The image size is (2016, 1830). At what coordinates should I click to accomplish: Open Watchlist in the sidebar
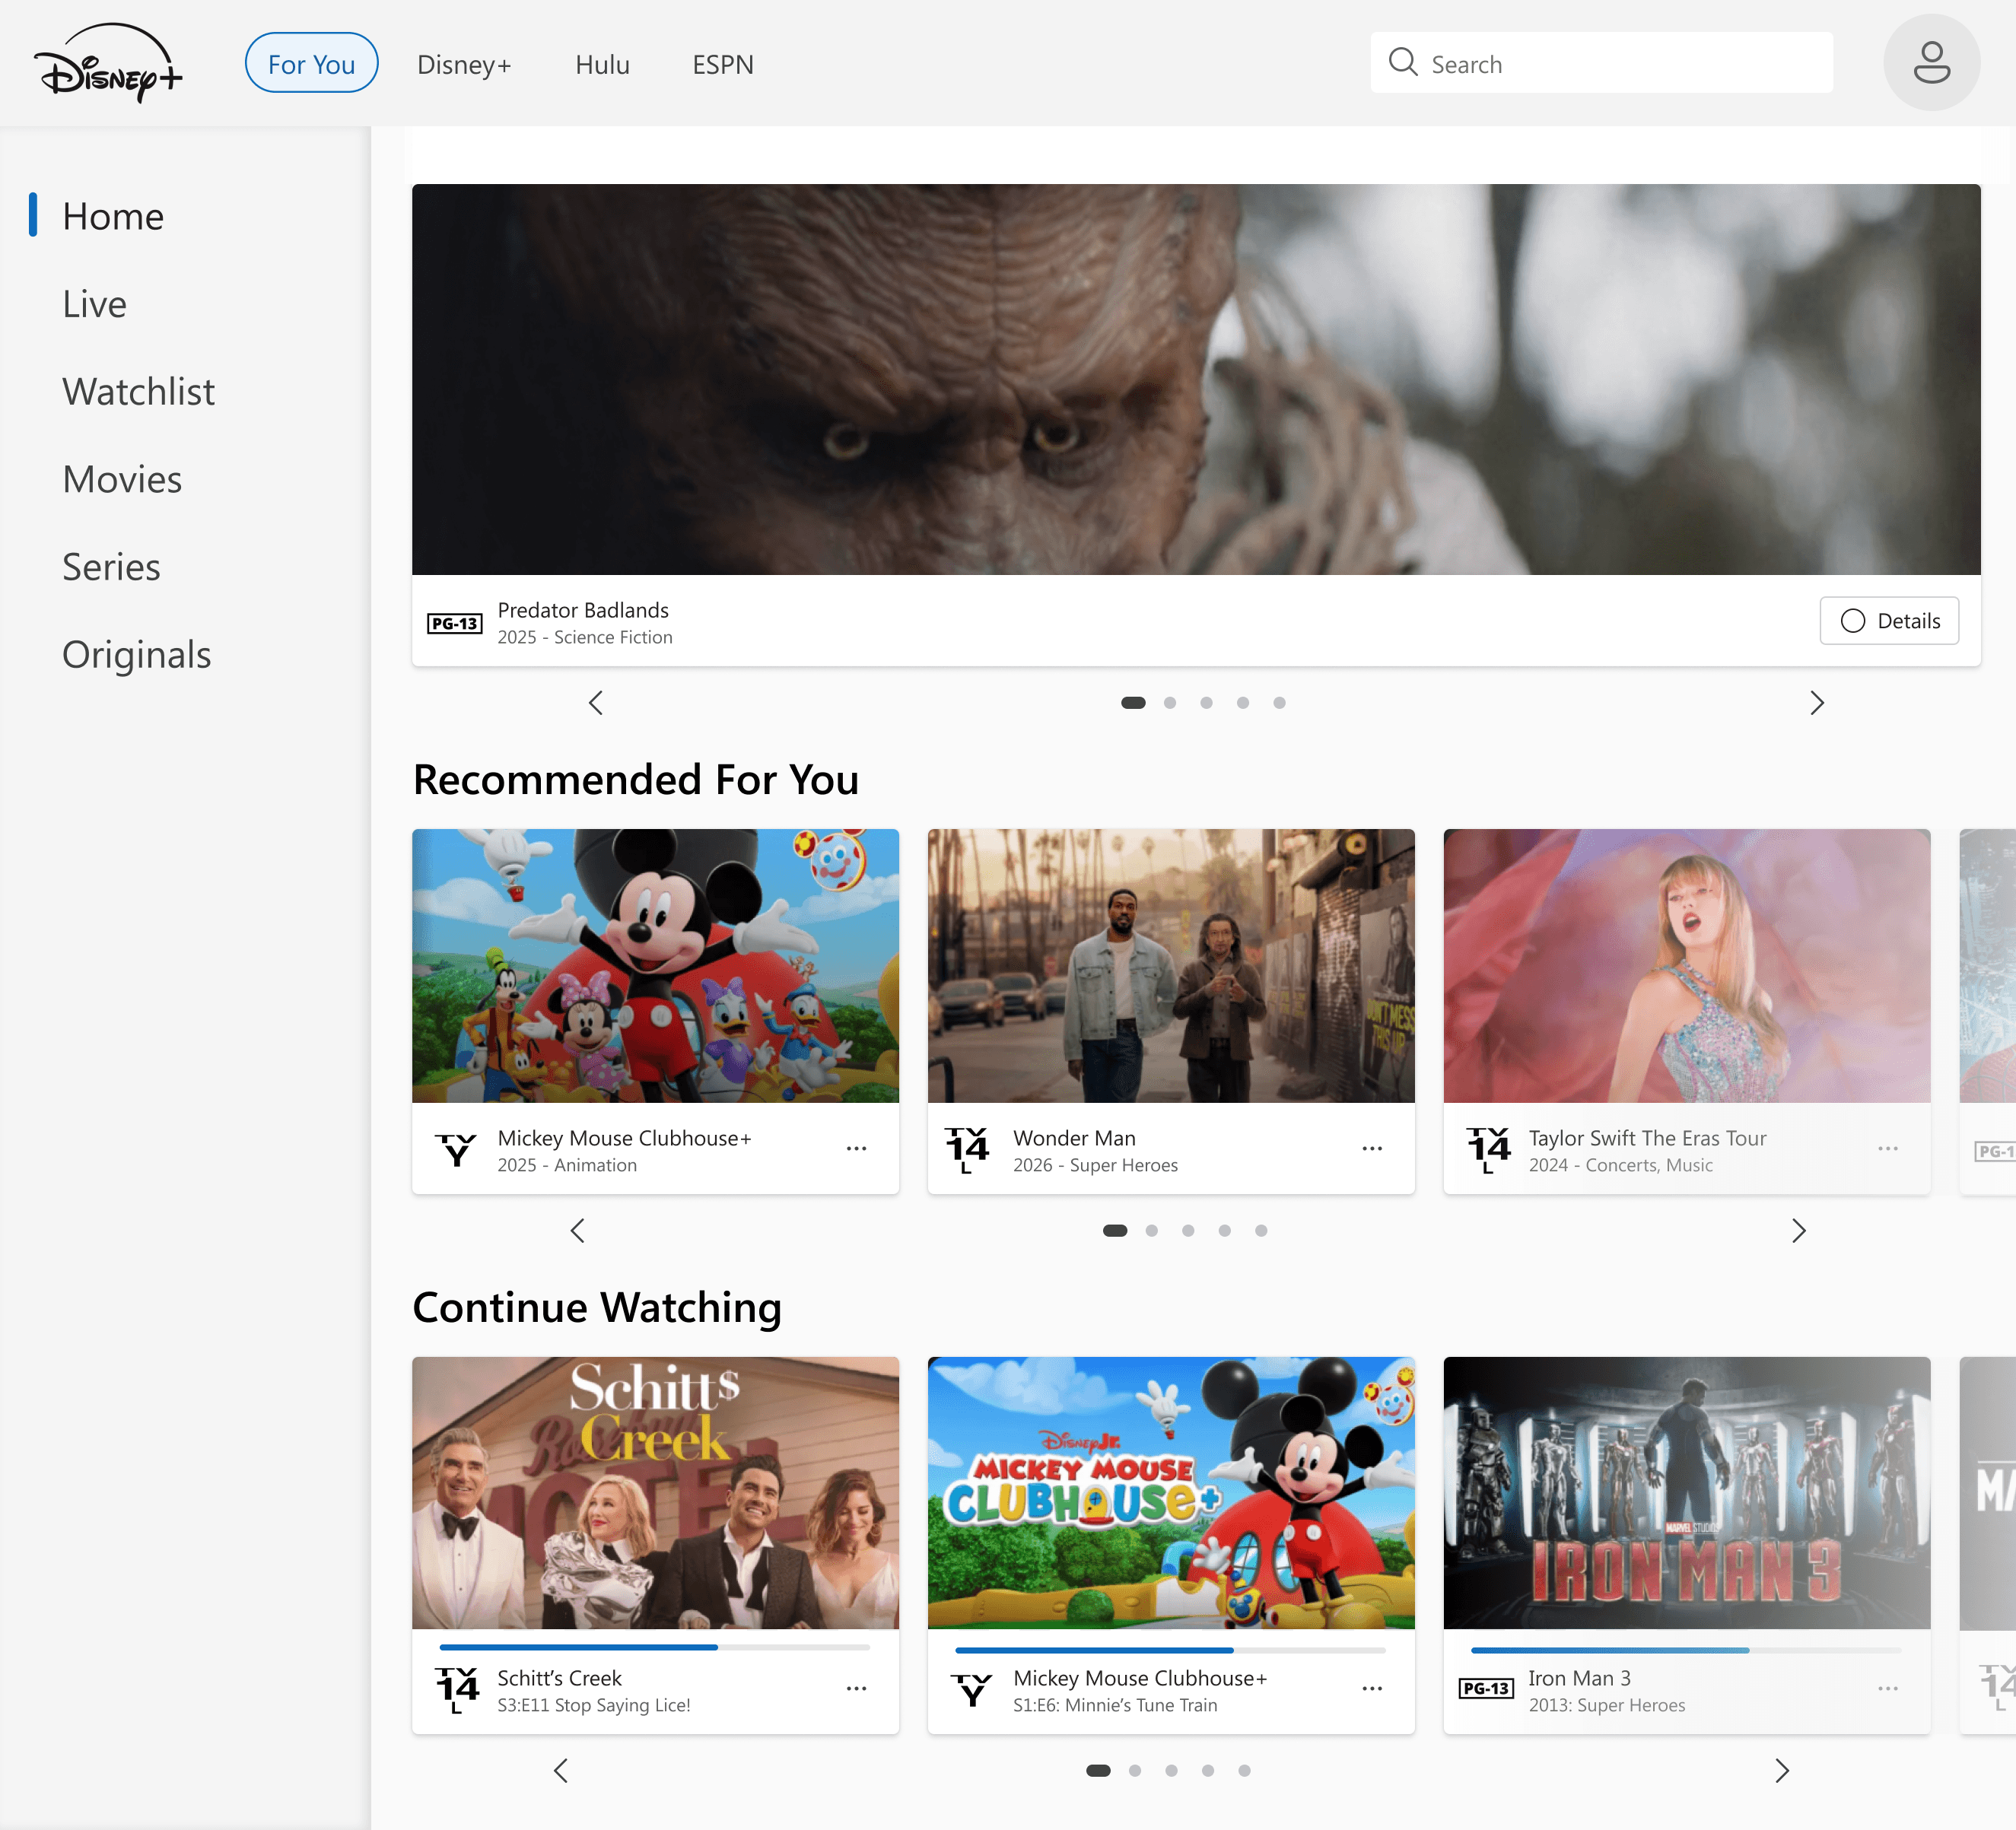pyautogui.click(x=138, y=392)
